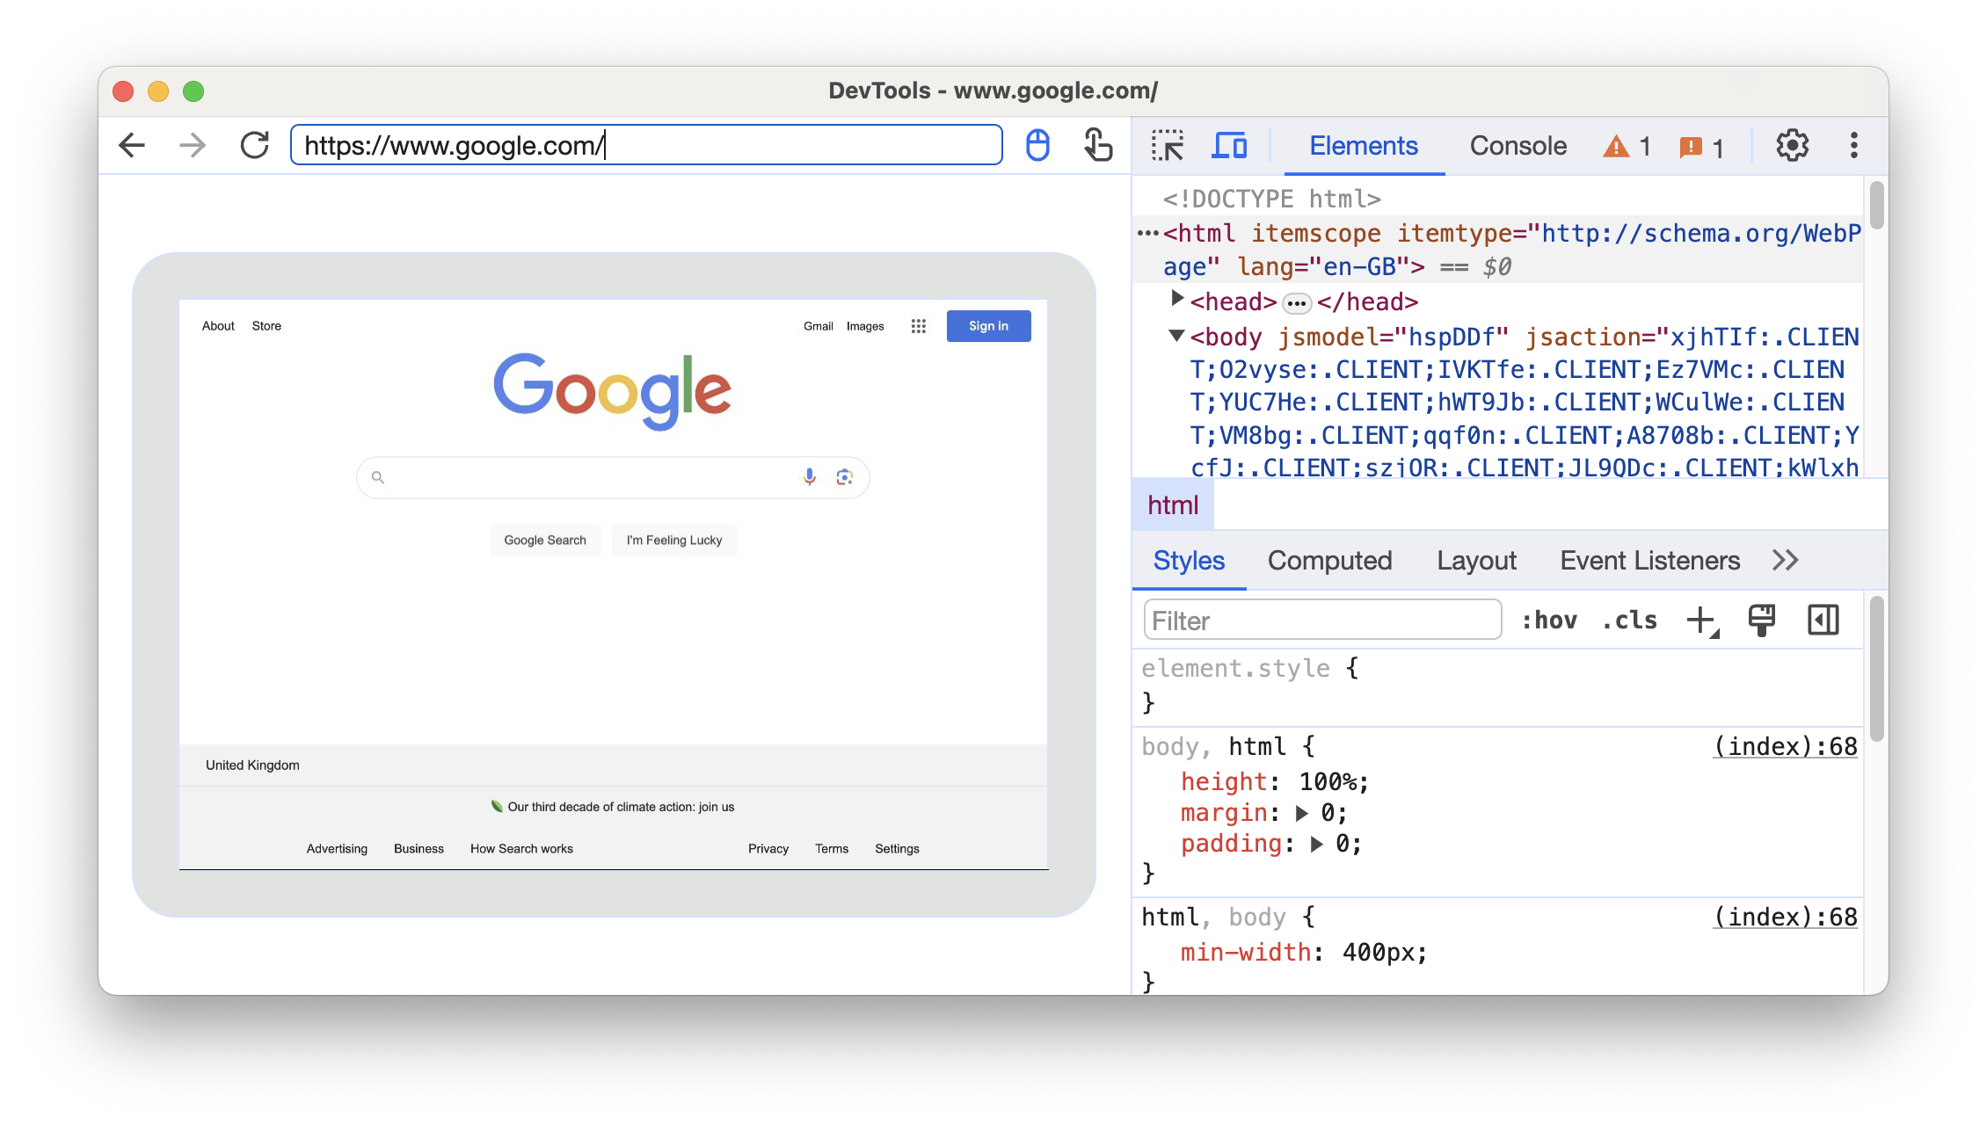The height and width of the screenshot is (1125, 1987).
Task: Toggle :hov pseudo-class states
Action: coord(1547,621)
